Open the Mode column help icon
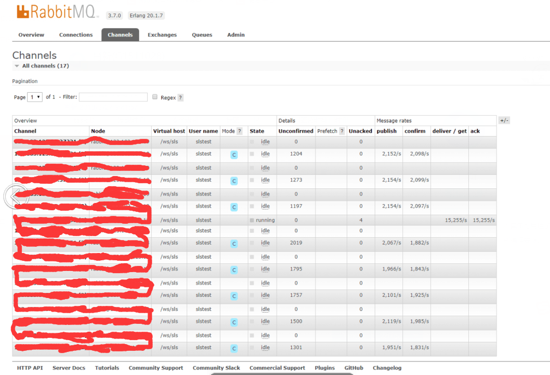The width and height of the screenshot is (550, 375). tap(239, 131)
